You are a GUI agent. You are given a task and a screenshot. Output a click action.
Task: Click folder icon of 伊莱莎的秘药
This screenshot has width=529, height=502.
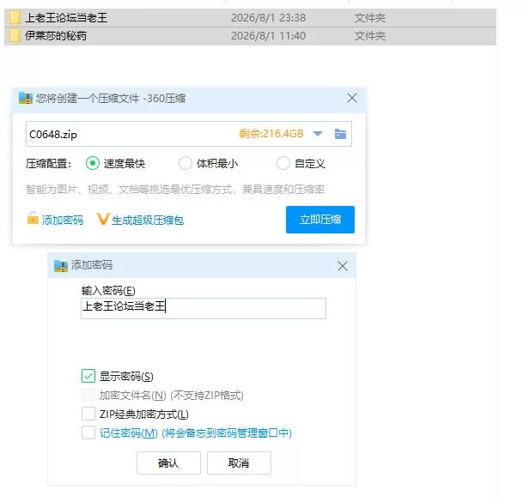pyautogui.click(x=15, y=35)
